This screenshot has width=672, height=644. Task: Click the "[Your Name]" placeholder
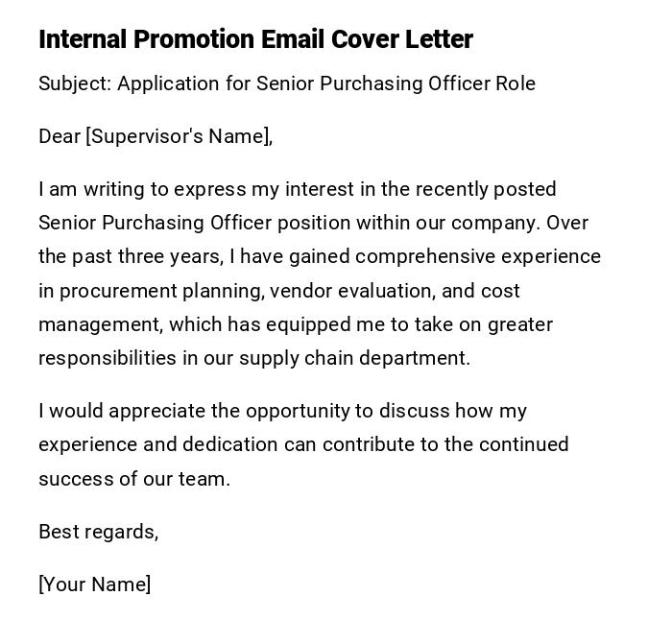pyautogui.click(x=94, y=584)
